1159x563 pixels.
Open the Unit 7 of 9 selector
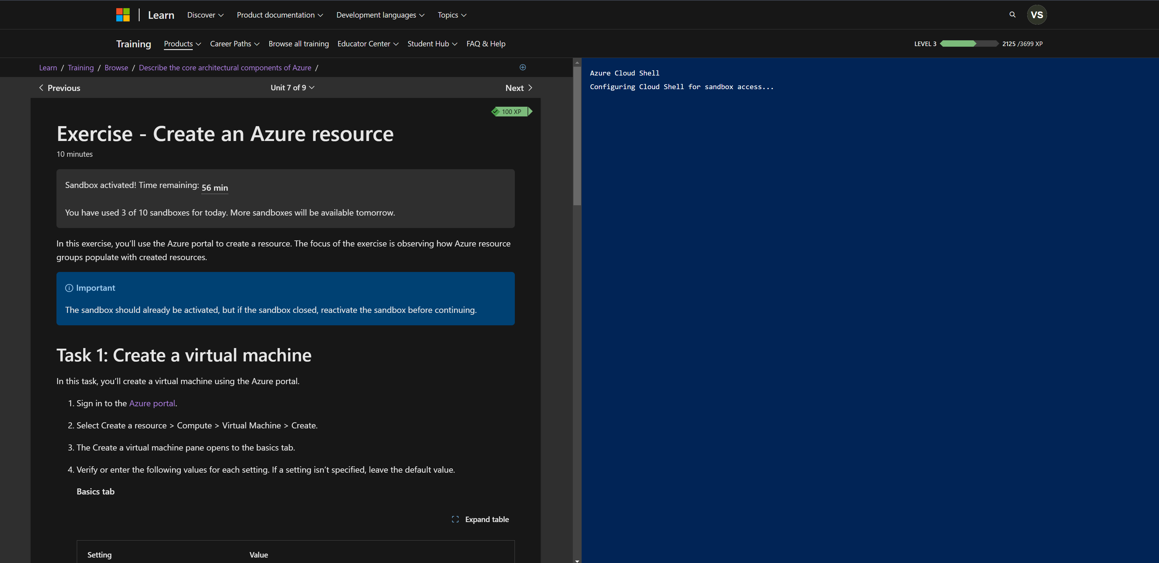click(292, 88)
